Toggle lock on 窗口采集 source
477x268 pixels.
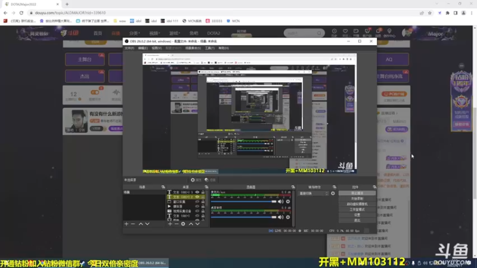coord(203,202)
